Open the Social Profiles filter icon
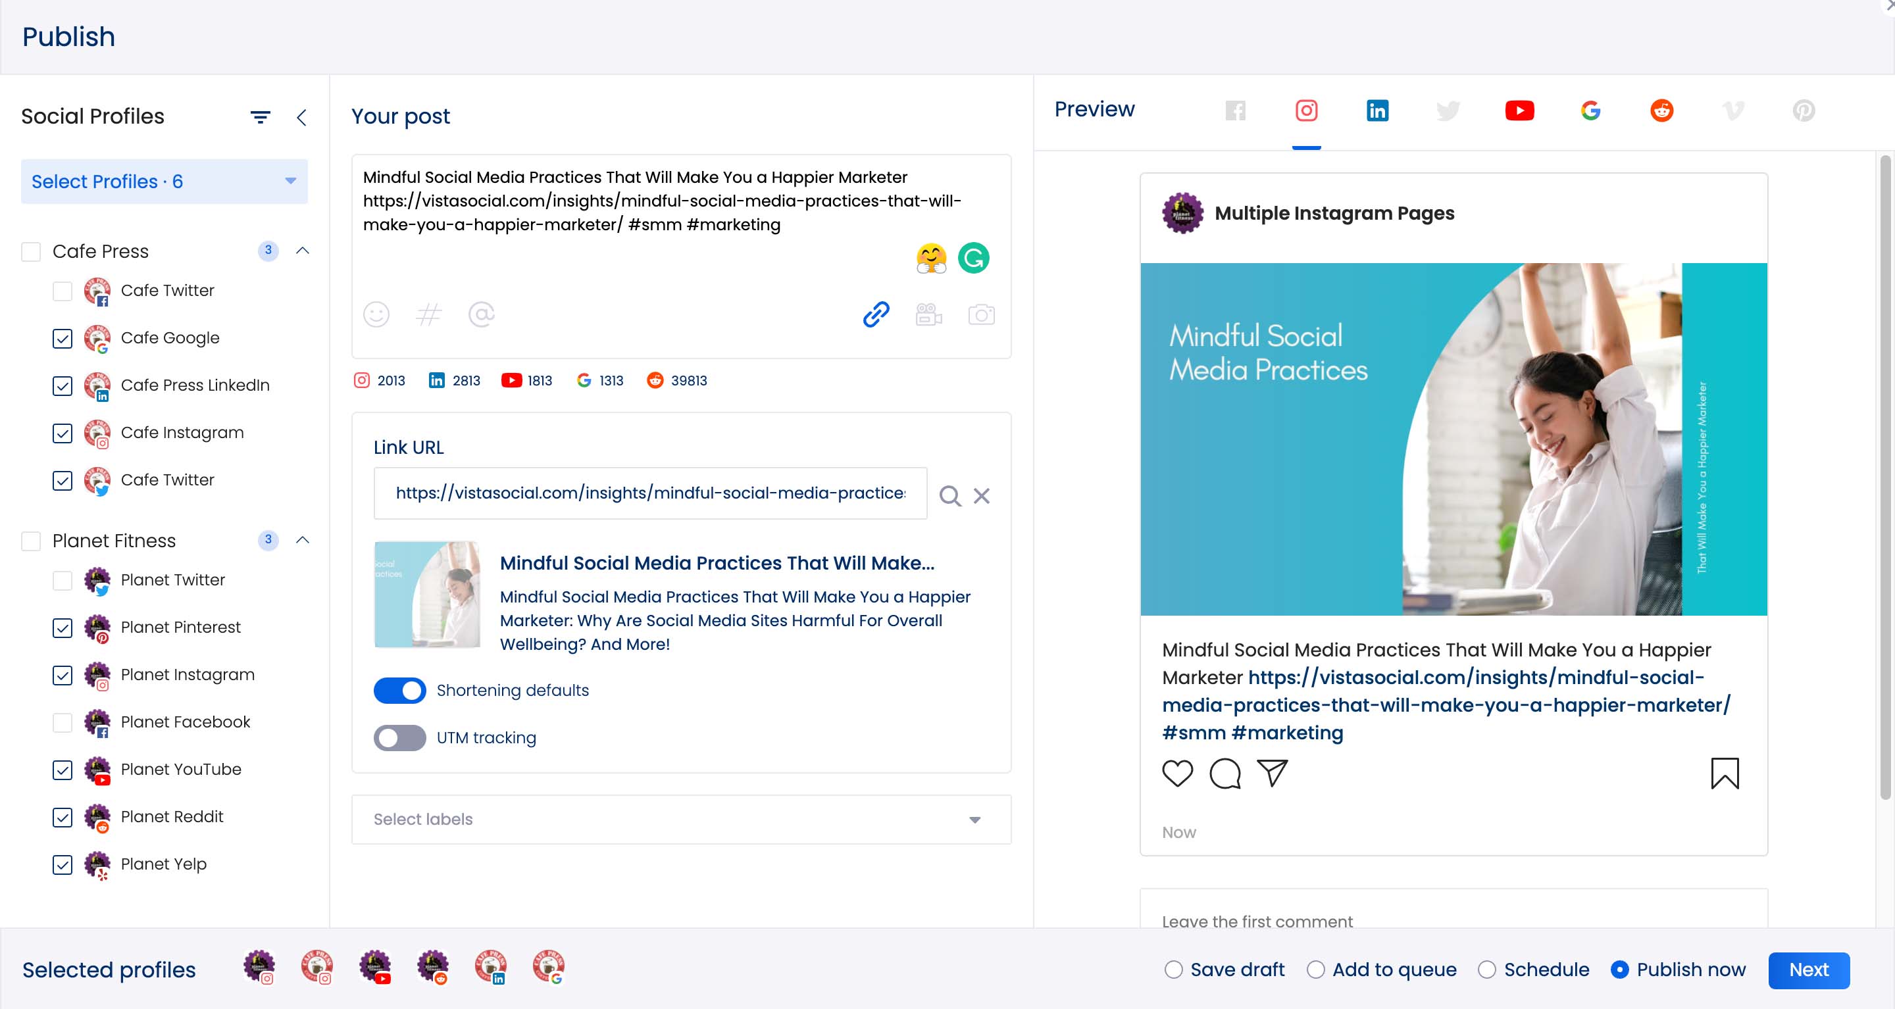This screenshot has height=1009, width=1895. [x=260, y=116]
